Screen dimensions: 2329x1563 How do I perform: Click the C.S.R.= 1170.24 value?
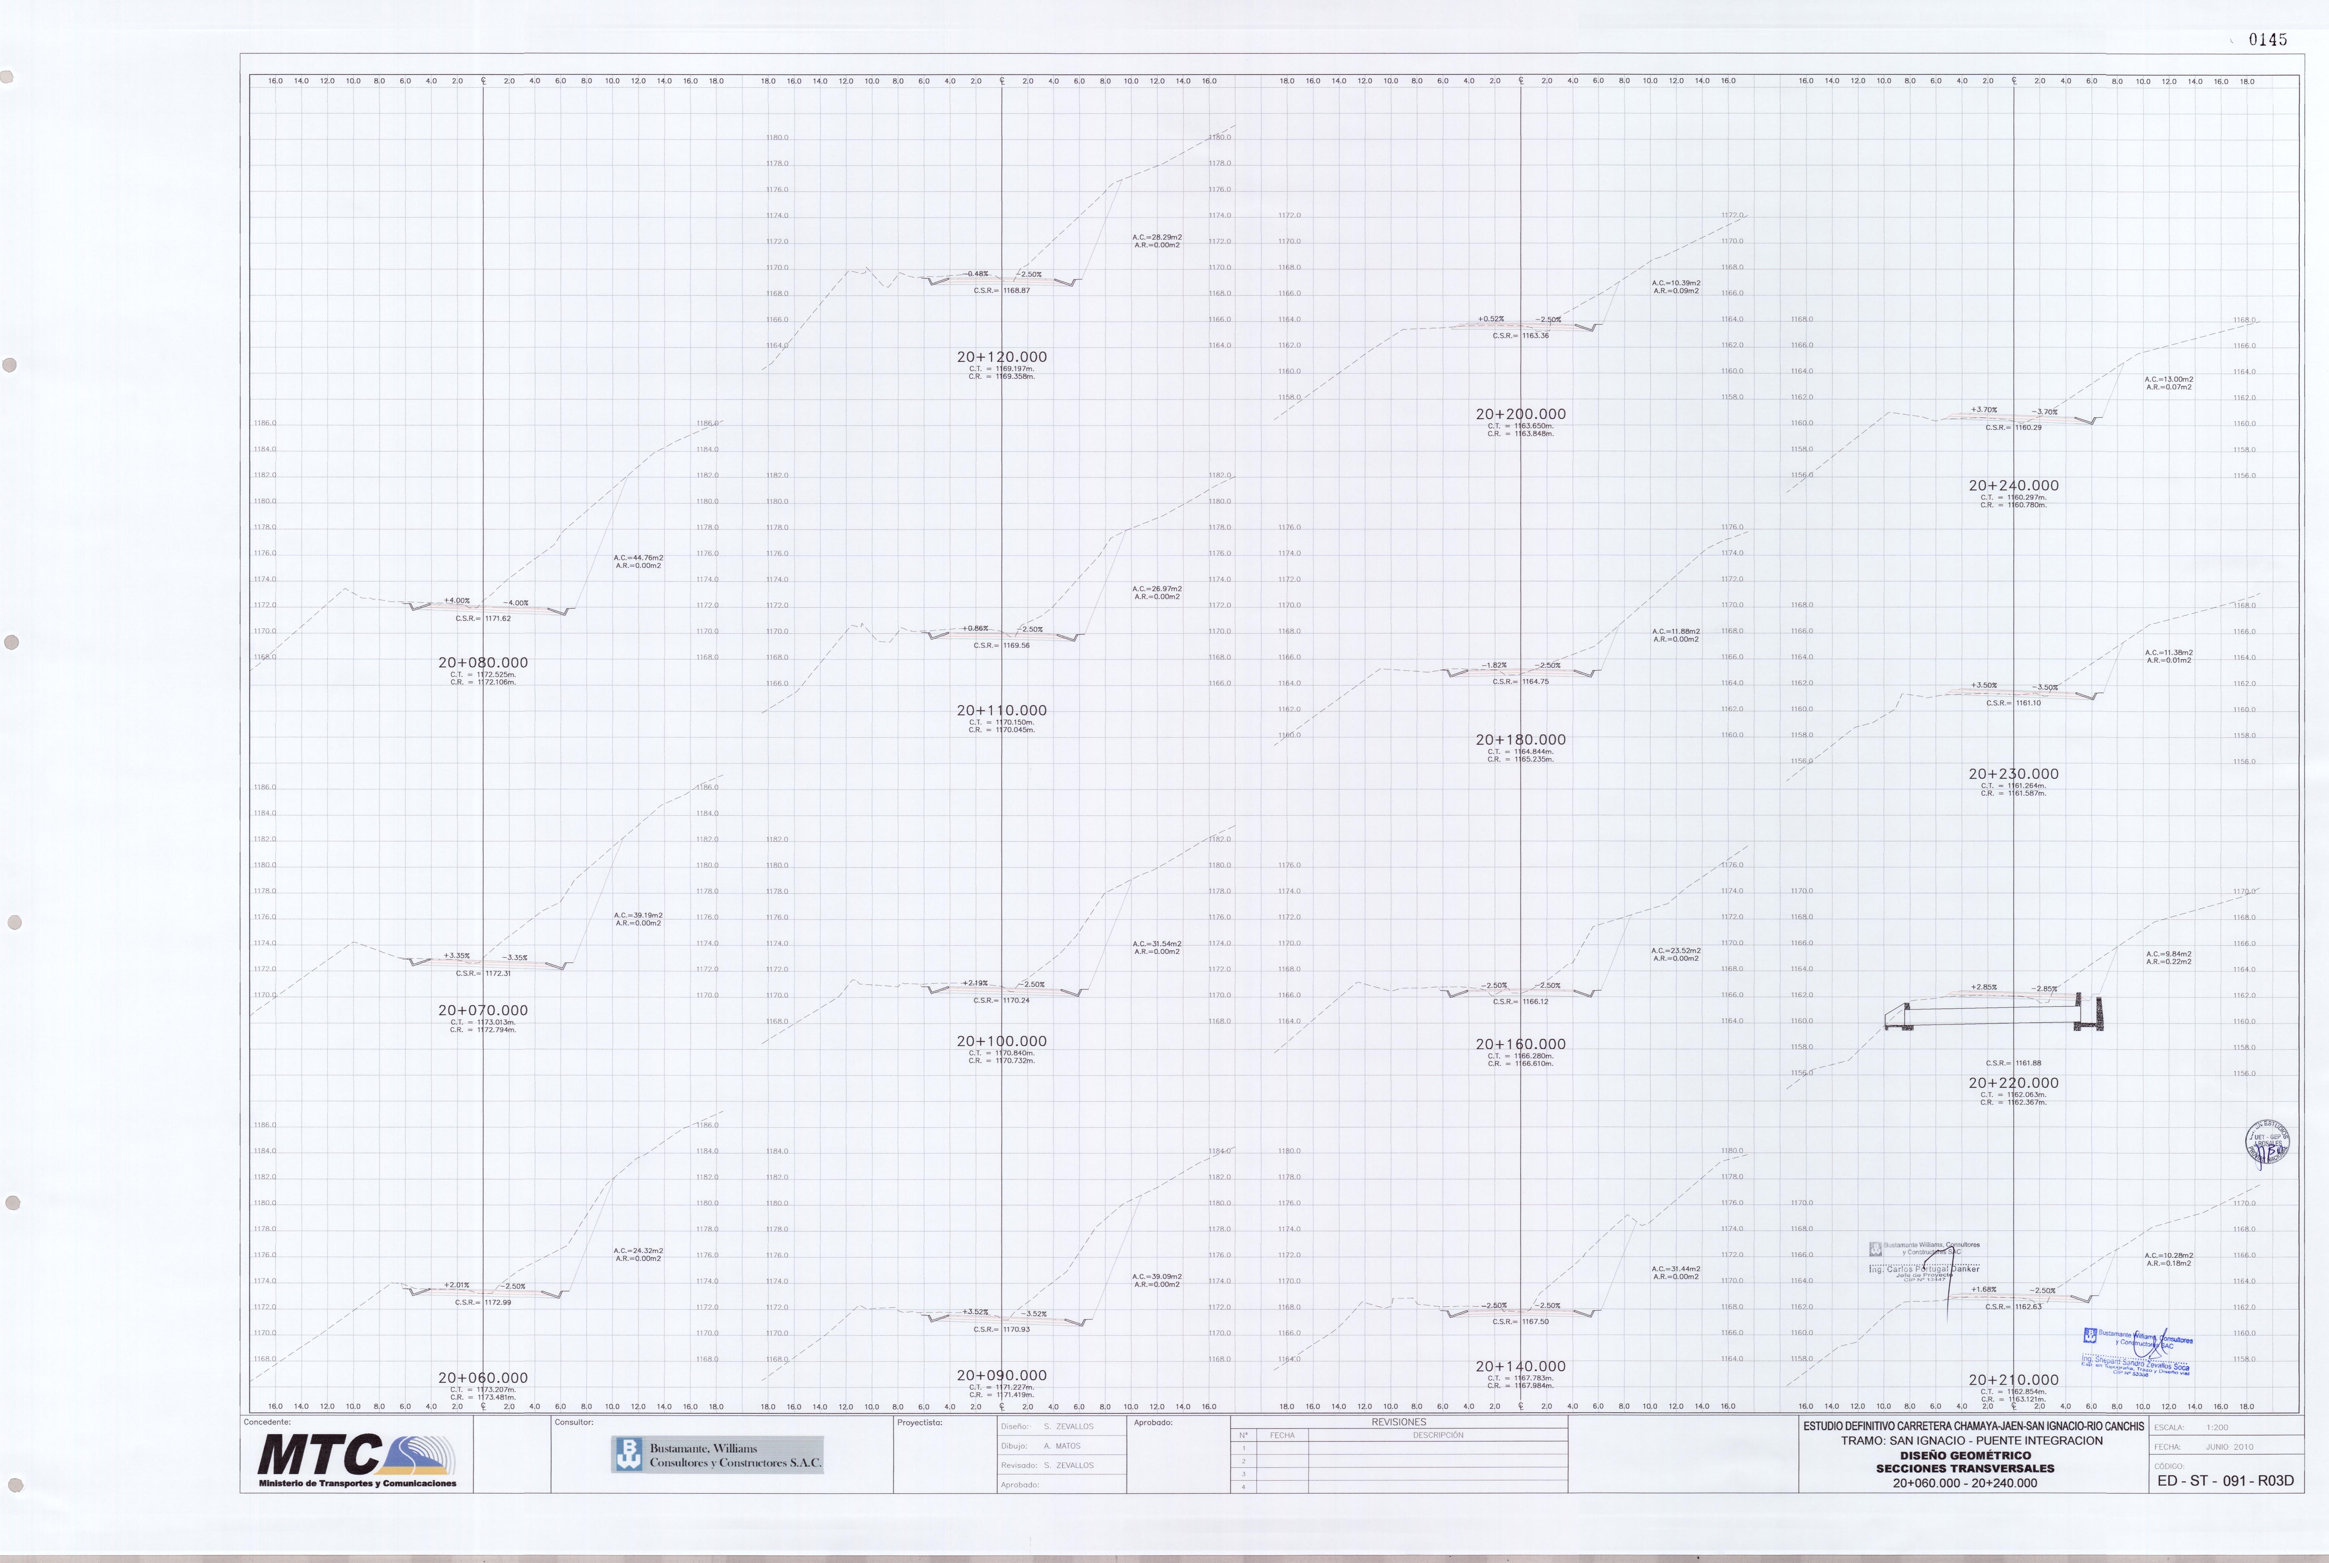point(1002,1001)
